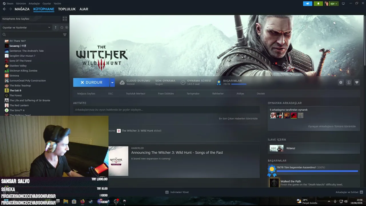Viewport: 366px width, 206px height.
Task: Open the Mağaza Sayfası link
Action: 86,94
